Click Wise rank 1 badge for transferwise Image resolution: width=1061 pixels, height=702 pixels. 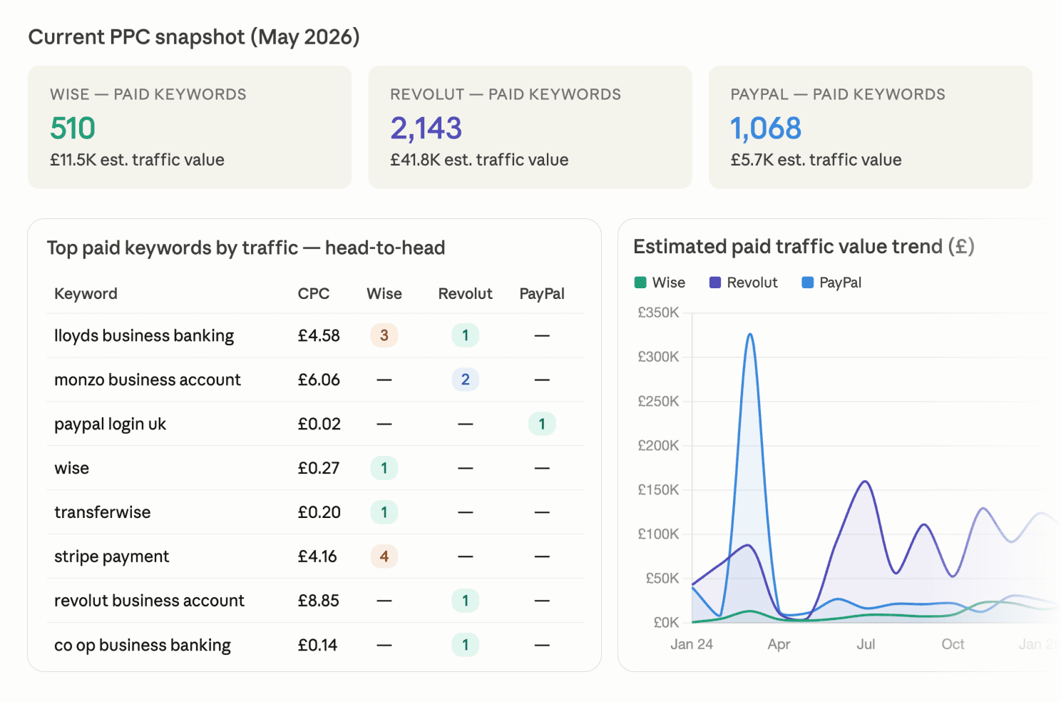pyautogui.click(x=384, y=512)
